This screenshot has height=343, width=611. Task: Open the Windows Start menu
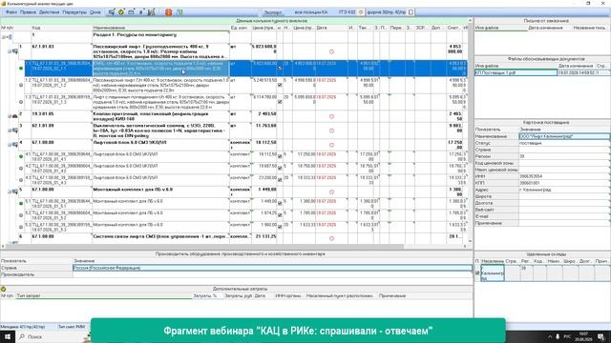pyautogui.click(x=8, y=336)
